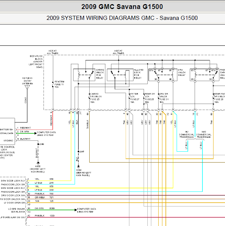Click the All Drs Lock PCB relay box
Image resolution: width=225 pixels, height=226 pixels.
(120, 75)
